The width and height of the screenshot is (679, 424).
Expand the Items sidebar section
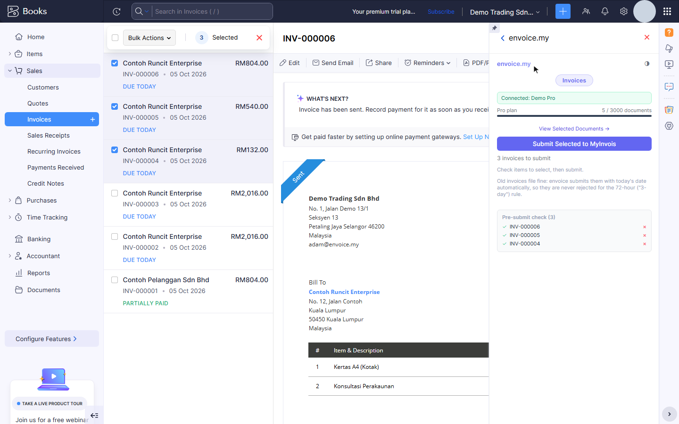coord(9,54)
